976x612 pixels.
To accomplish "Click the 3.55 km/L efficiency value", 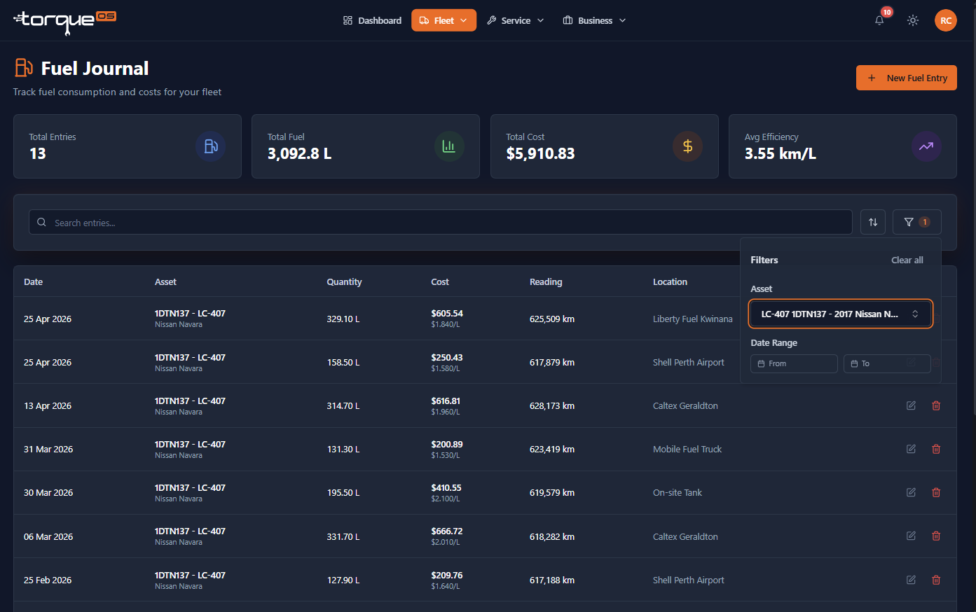I will click(x=780, y=153).
